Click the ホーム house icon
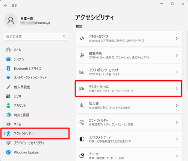This screenshot has width=188, height=161. point(8,50)
